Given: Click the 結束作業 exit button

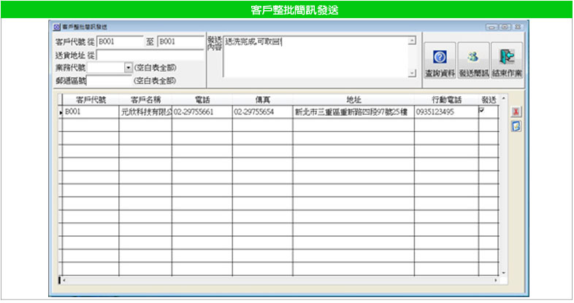Looking at the screenshot, I should coord(507,62).
